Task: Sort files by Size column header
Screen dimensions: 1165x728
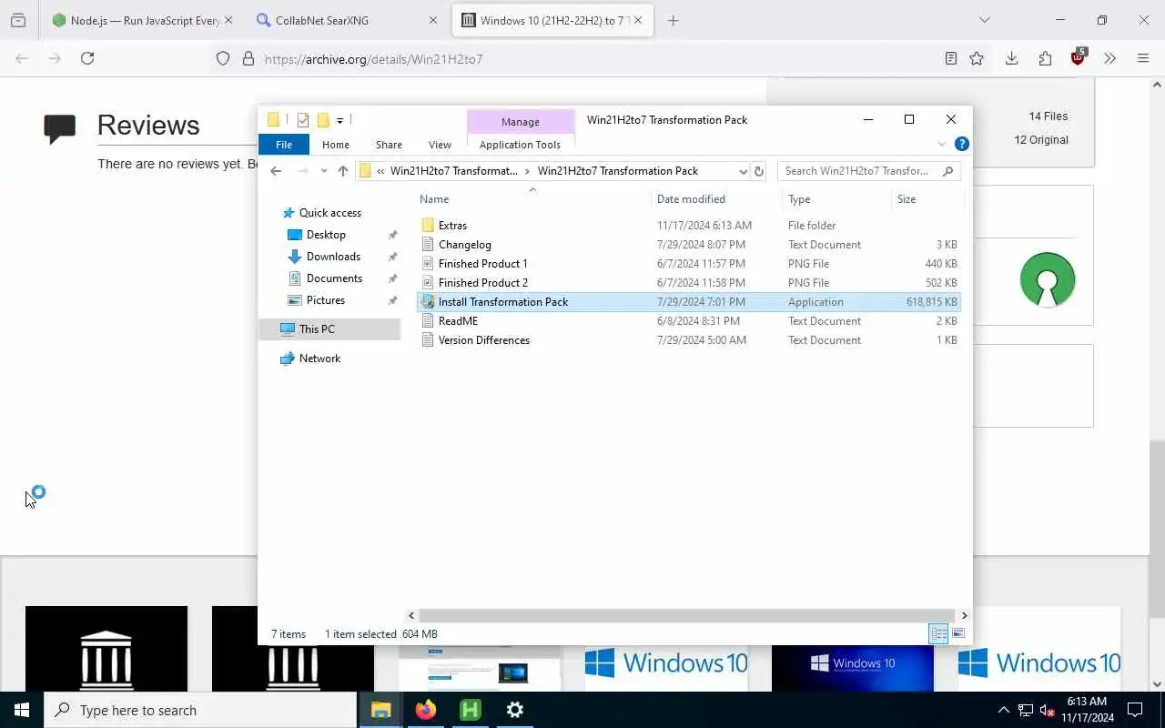Action: tap(927, 199)
